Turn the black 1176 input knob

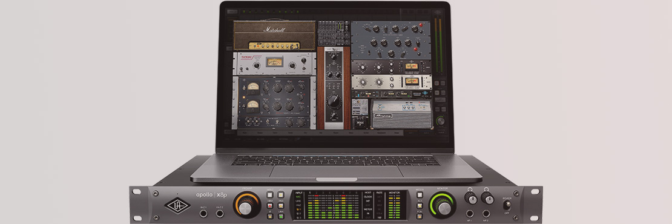pyautogui.click(x=363, y=67)
